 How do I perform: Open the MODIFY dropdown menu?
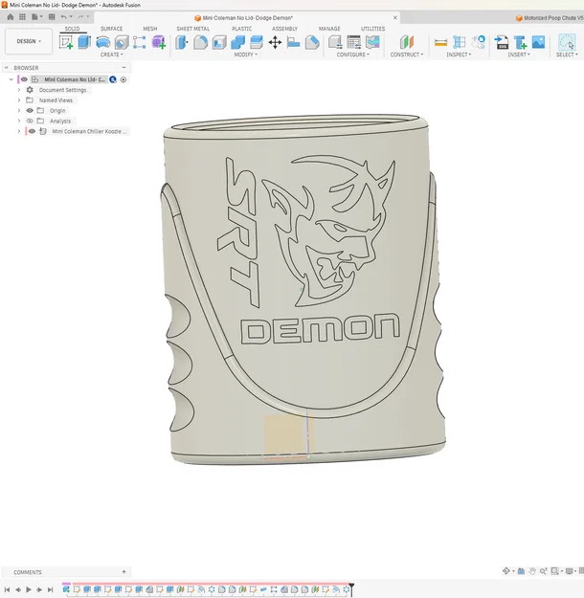pyautogui.click(x=245, y=55)
